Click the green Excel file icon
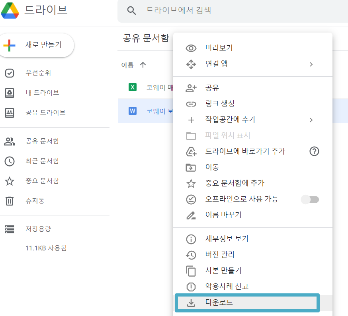Viewport: 348px width, 316px height. click(x=133, y=87)
